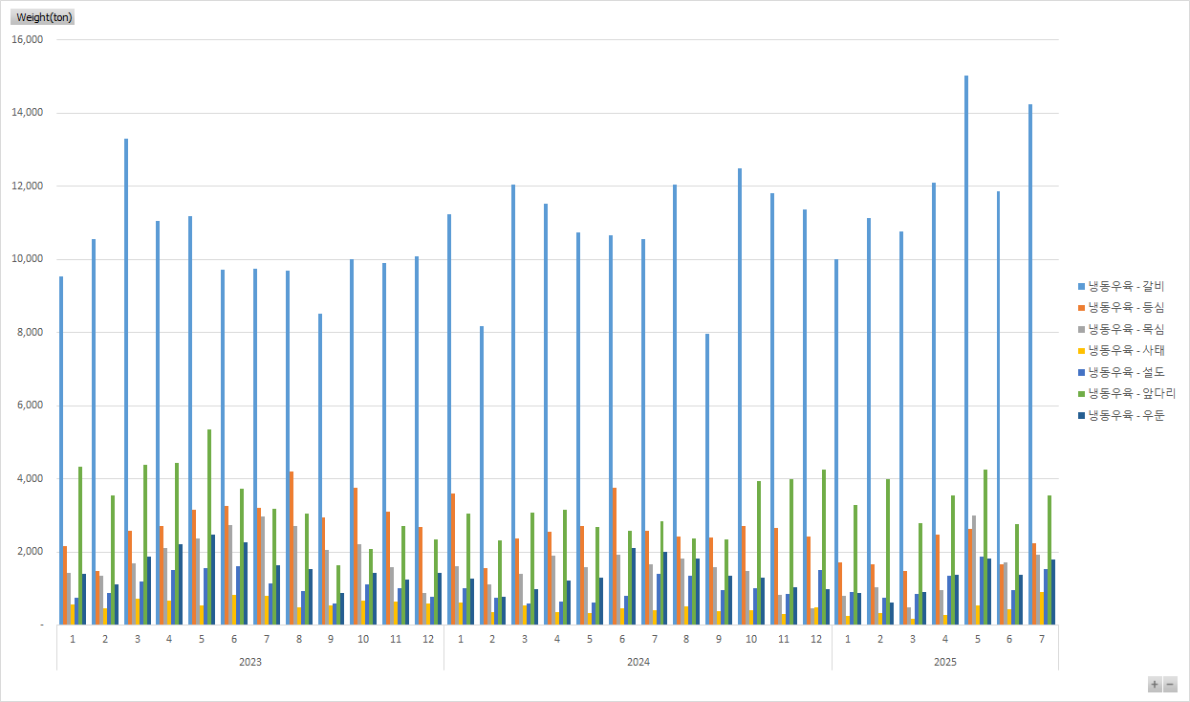Image resolution: width=1190 pixels, height=702 pixels.
Task: Click the minus collapse button
Action: [1170, 684]
